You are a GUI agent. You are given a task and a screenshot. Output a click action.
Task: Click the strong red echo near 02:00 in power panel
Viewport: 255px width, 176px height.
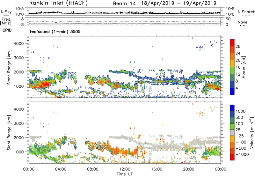(x=44, y=84)
